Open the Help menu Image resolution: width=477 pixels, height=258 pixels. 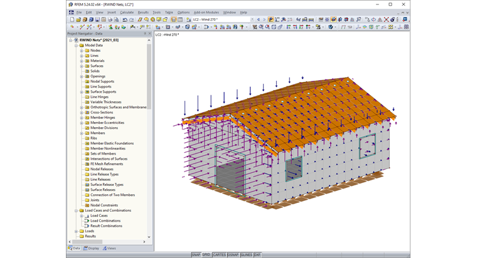tap(244, 13)
